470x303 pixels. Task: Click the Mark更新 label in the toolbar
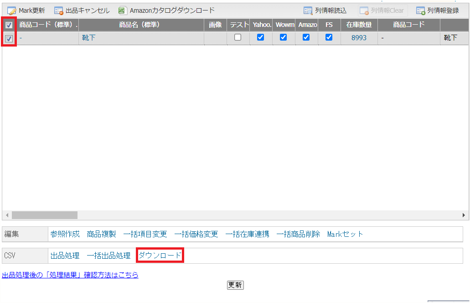pos(32,11)
